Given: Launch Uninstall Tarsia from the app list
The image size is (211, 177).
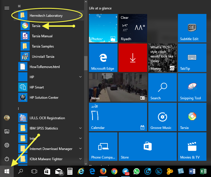Looking at the screenshot, I should coord(42,57).
